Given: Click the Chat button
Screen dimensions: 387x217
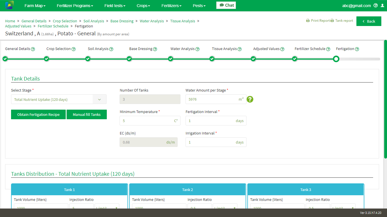Looking at the screenshot, I should pos(226,5).
